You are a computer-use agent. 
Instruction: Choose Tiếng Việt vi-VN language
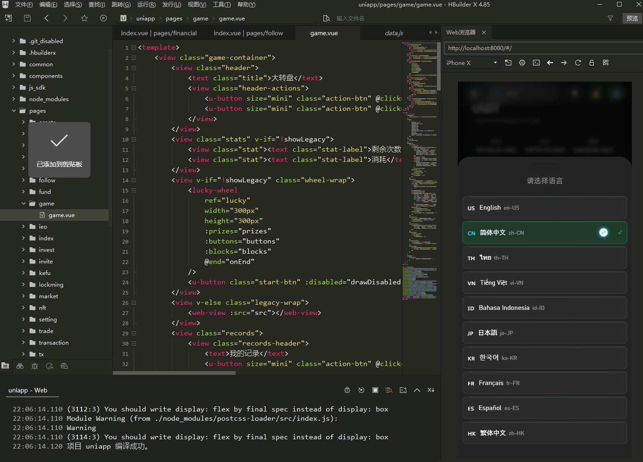pos(544,283)
